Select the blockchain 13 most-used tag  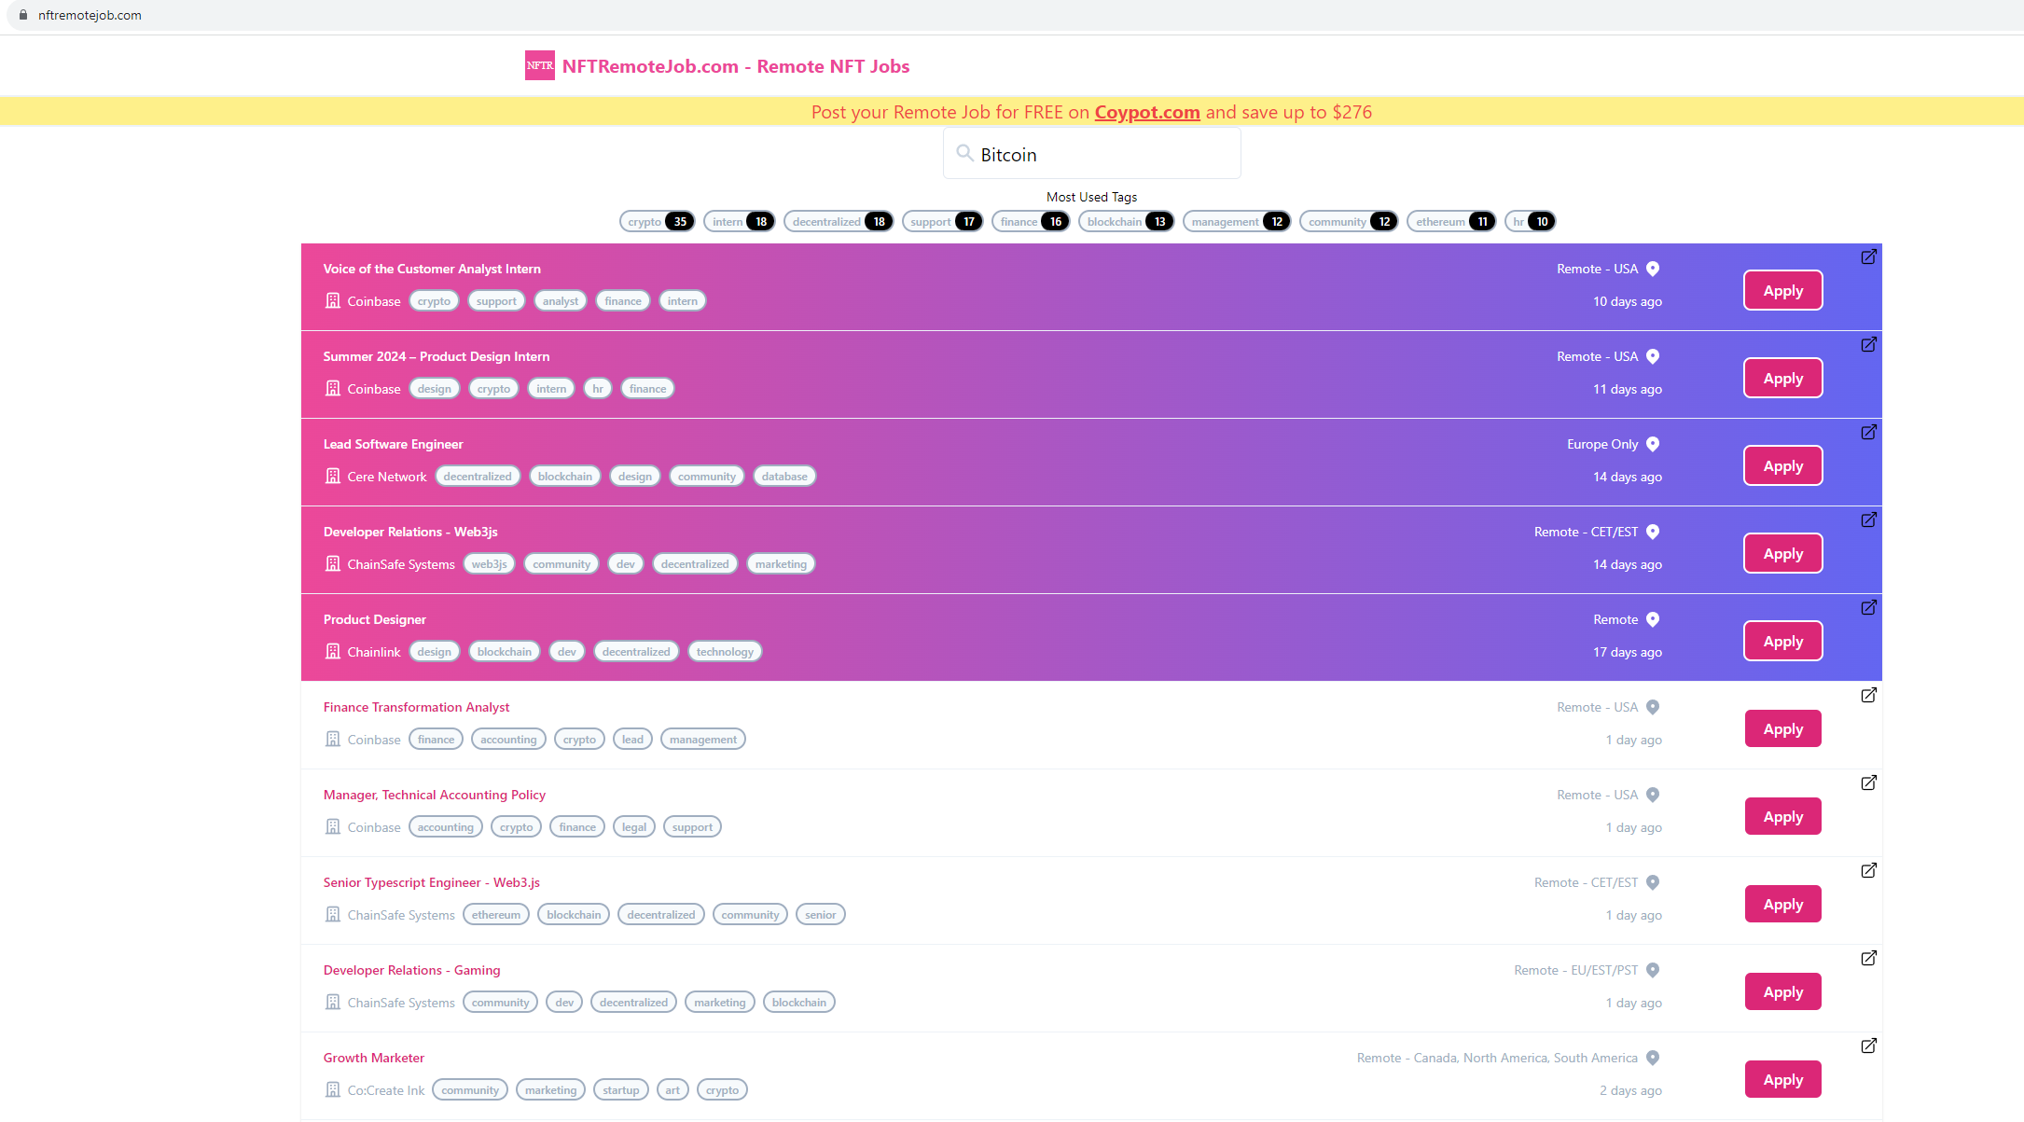tap(1126, 221)
